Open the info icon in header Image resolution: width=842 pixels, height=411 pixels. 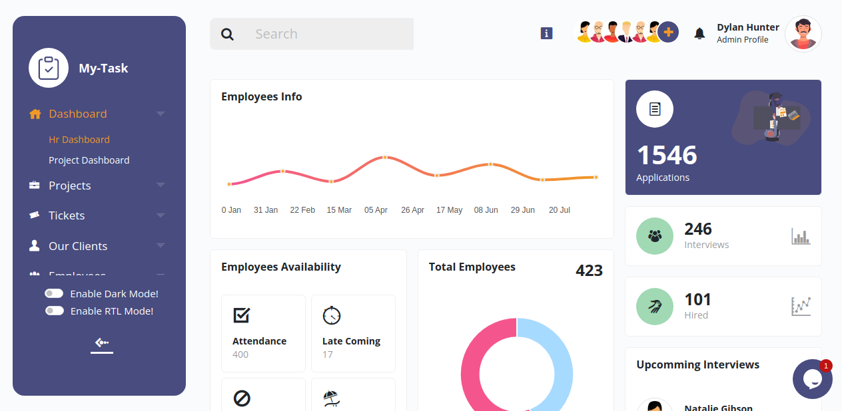(546, 33)
